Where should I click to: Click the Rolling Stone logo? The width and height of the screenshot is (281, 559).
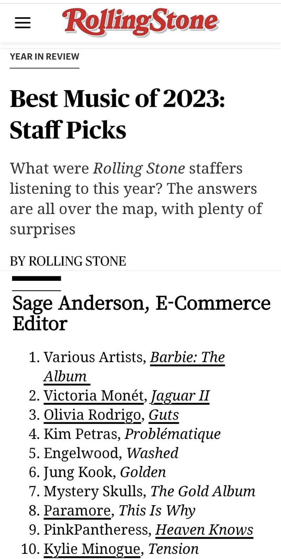[140, 23]
